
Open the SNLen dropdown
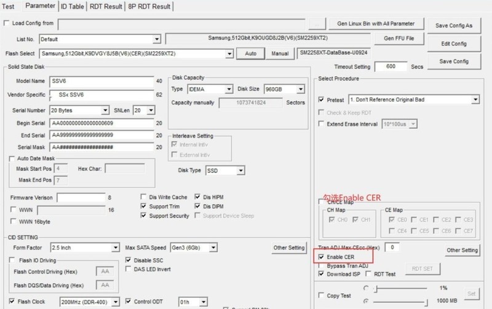coord(151,111)
